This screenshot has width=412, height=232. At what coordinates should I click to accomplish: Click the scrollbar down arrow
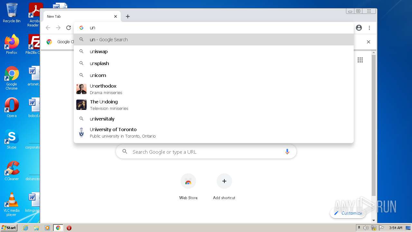tap(374, 220)
